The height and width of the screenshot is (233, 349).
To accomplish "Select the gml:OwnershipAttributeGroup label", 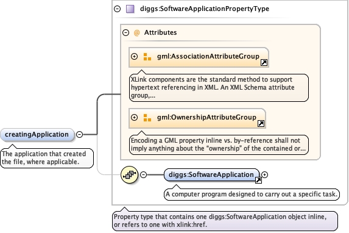I will point(206,117).
